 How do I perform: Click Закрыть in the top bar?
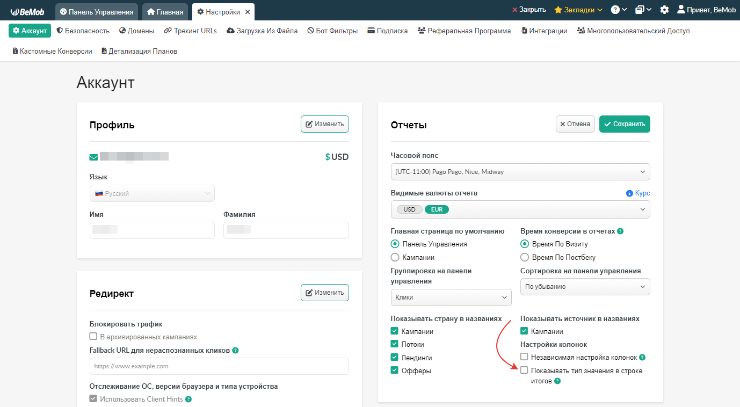click(529, 10)
